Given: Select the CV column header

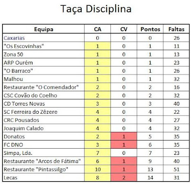Looking at the screenshot, I should point(124,29).
